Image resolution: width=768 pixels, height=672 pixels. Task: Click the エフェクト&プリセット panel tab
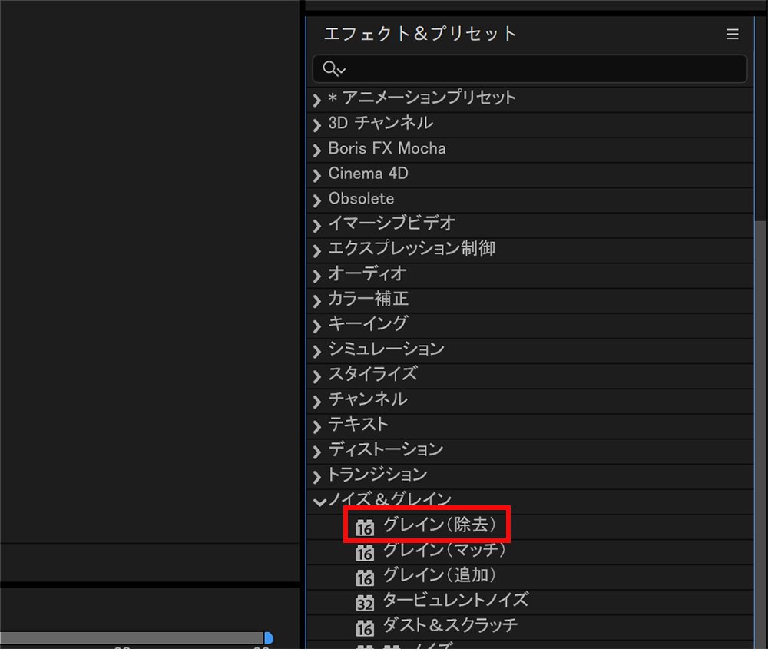[x=420, y=35]
